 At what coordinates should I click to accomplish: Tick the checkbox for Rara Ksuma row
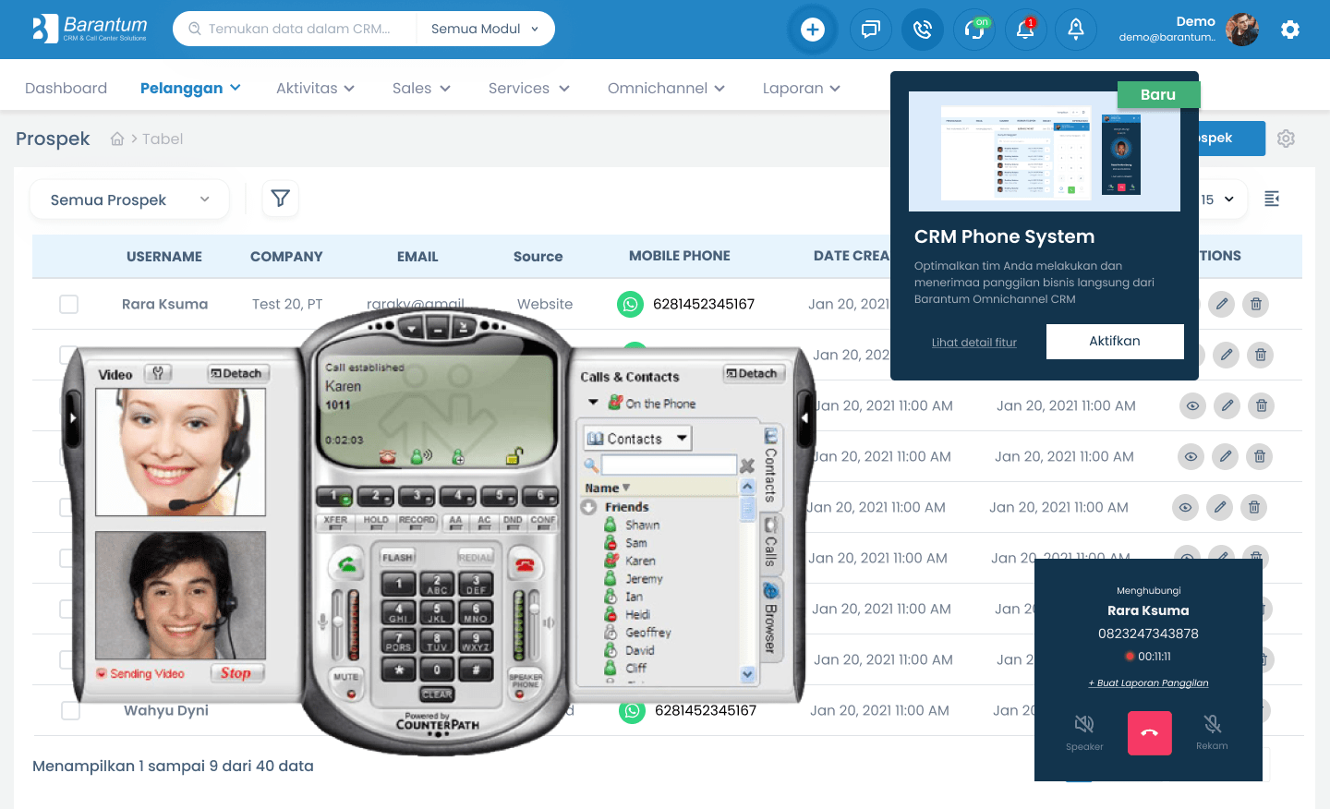pos(68,304)
